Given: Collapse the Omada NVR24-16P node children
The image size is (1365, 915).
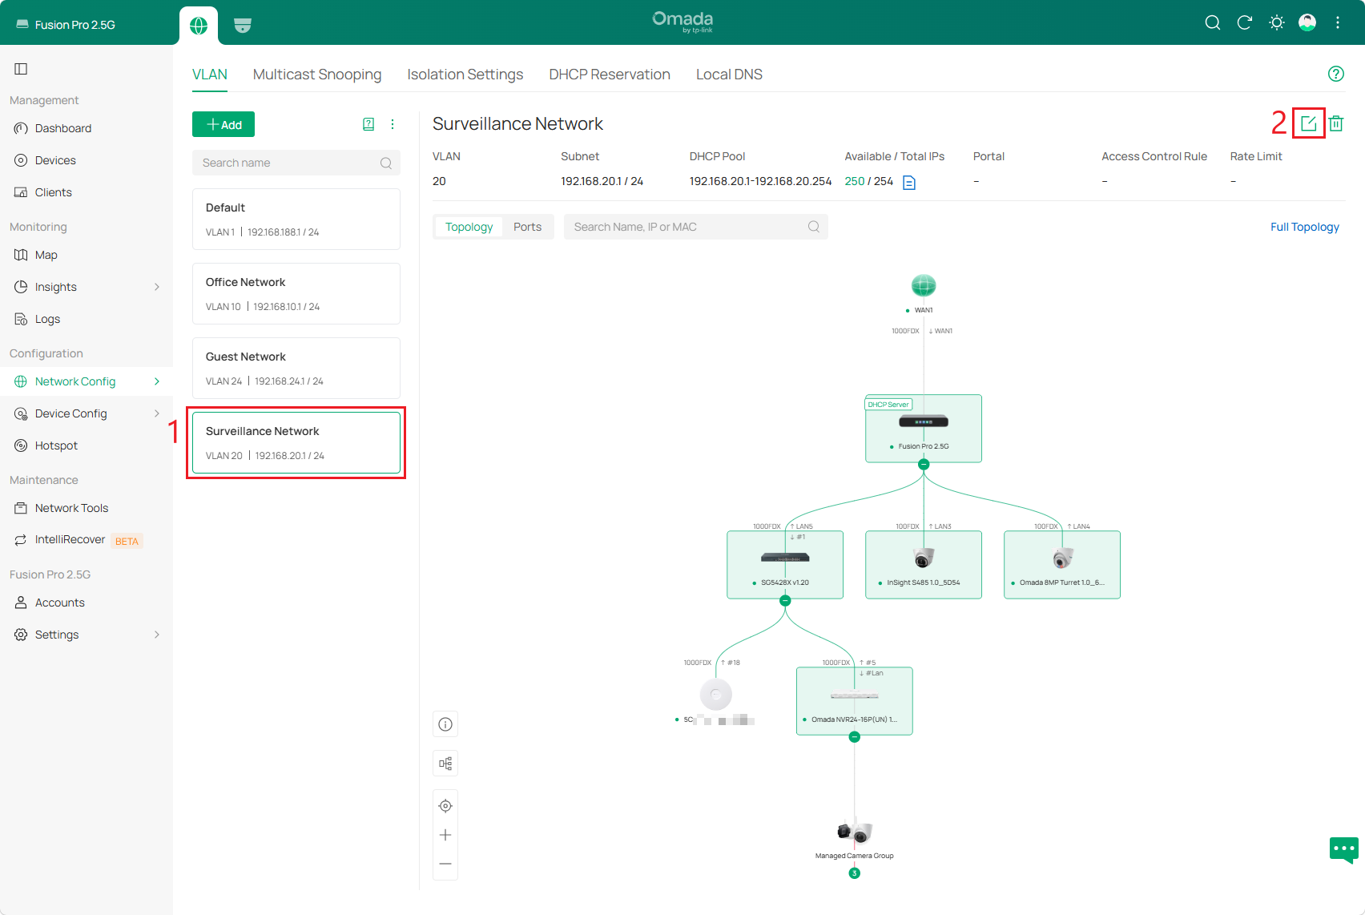Looking at the screenshot, I should tap(855, 737).
